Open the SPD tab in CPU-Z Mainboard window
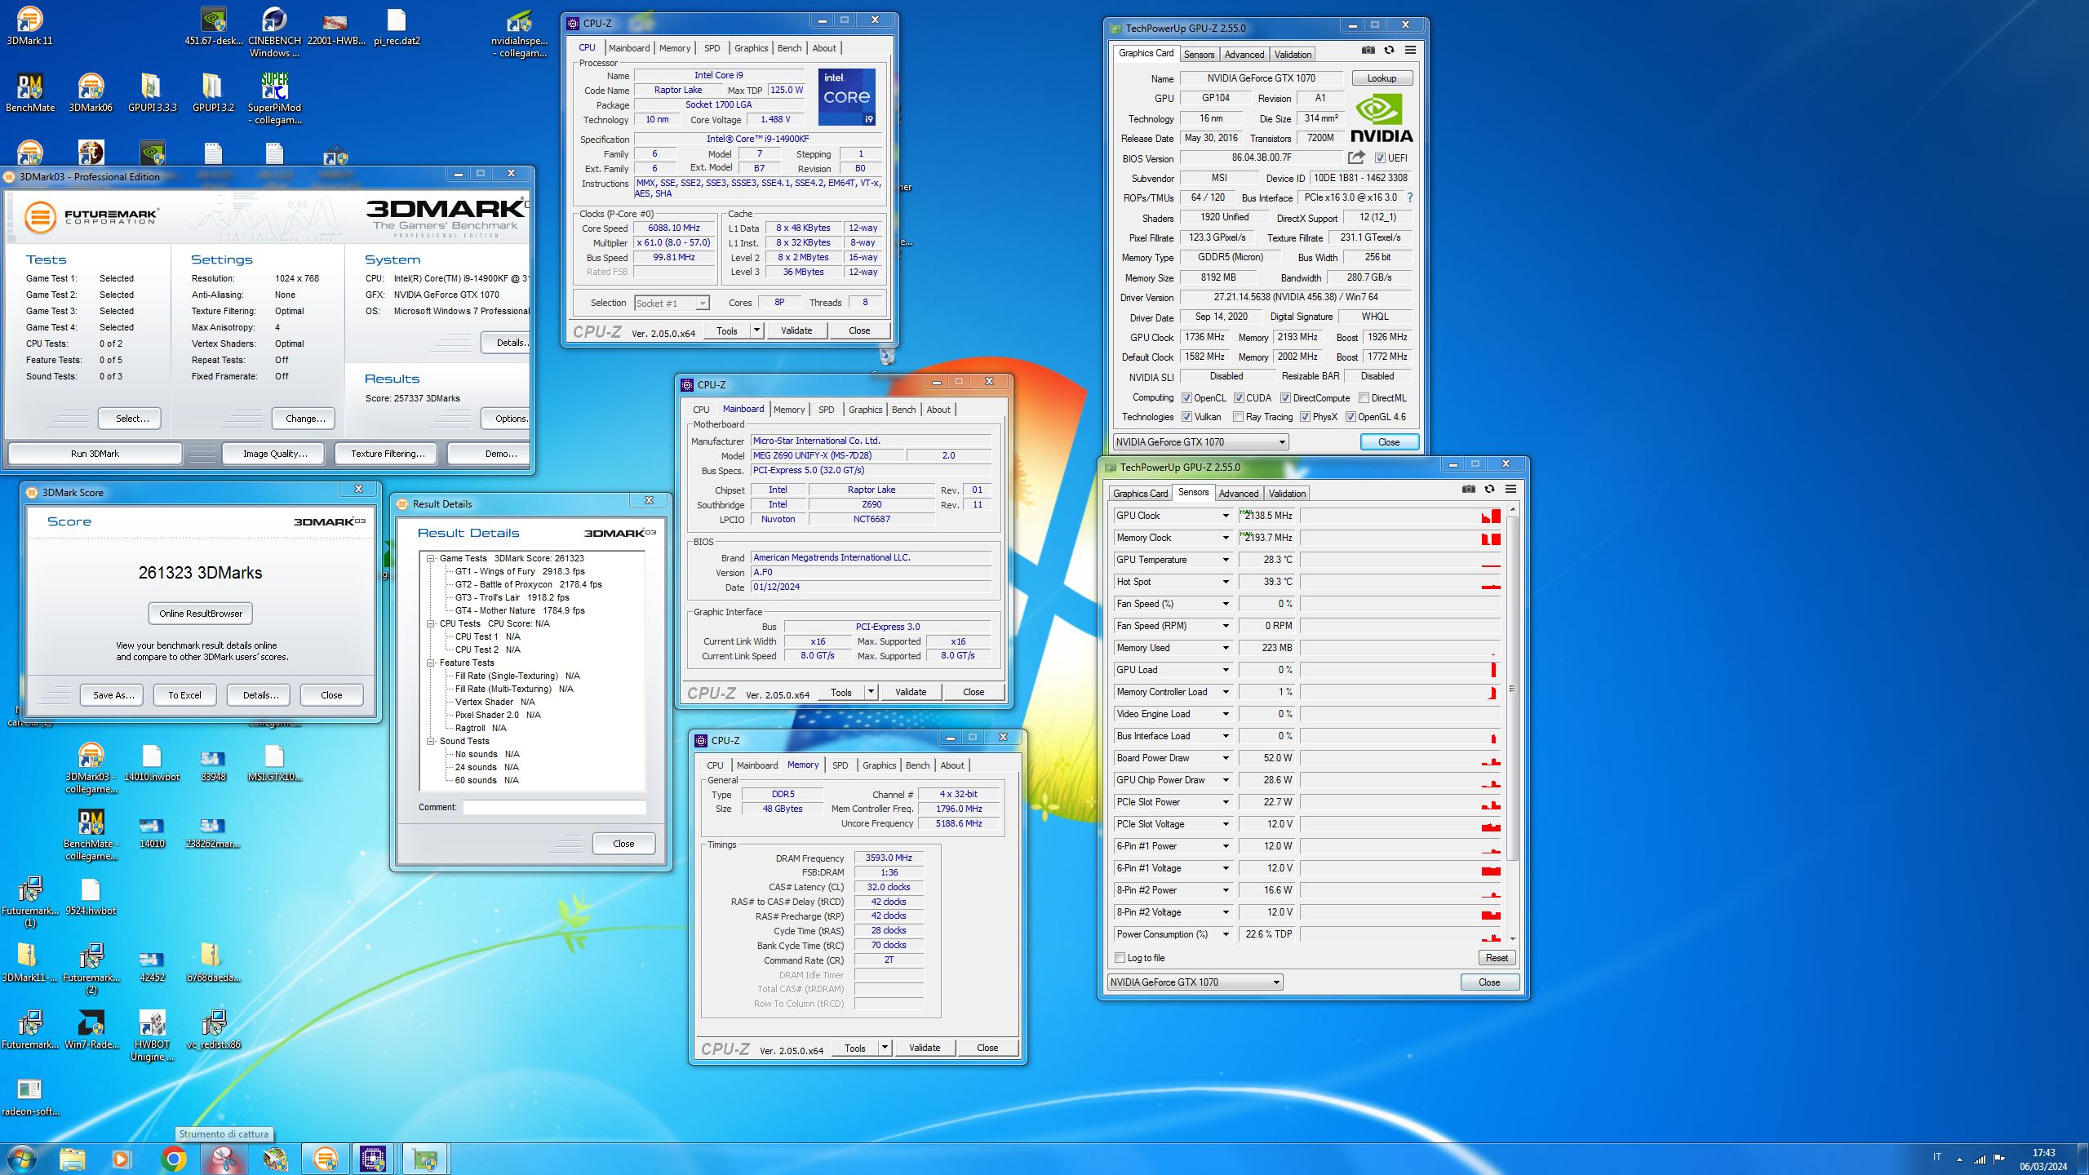Screen dimensions: 2089x1175 pyautogui.click(x=826, y=410)
